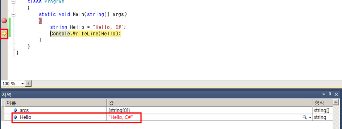Image resolution: width=342 pixels, height=129 pixels.
Task: Click the string Hello declaration line
Action: [x=88, y=27]
